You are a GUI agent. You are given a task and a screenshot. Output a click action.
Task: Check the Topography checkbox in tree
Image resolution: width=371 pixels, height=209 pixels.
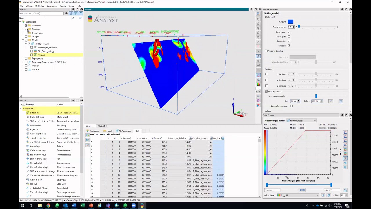tap(26, 58)
